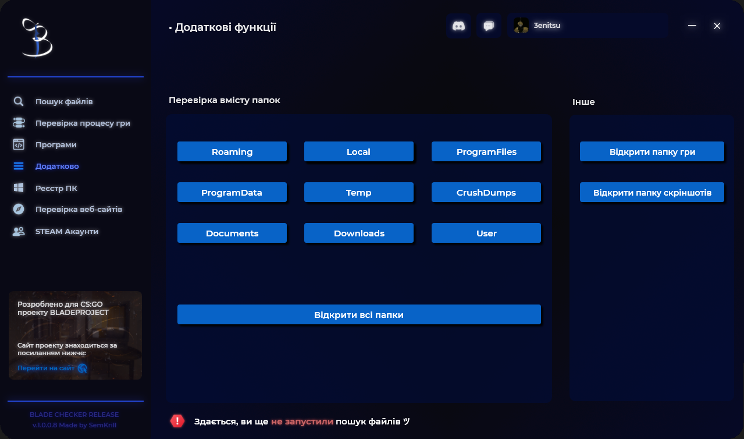Screen dimensions: 744x439
Task: Check the Roaming folder
Action: pos(232,151)
